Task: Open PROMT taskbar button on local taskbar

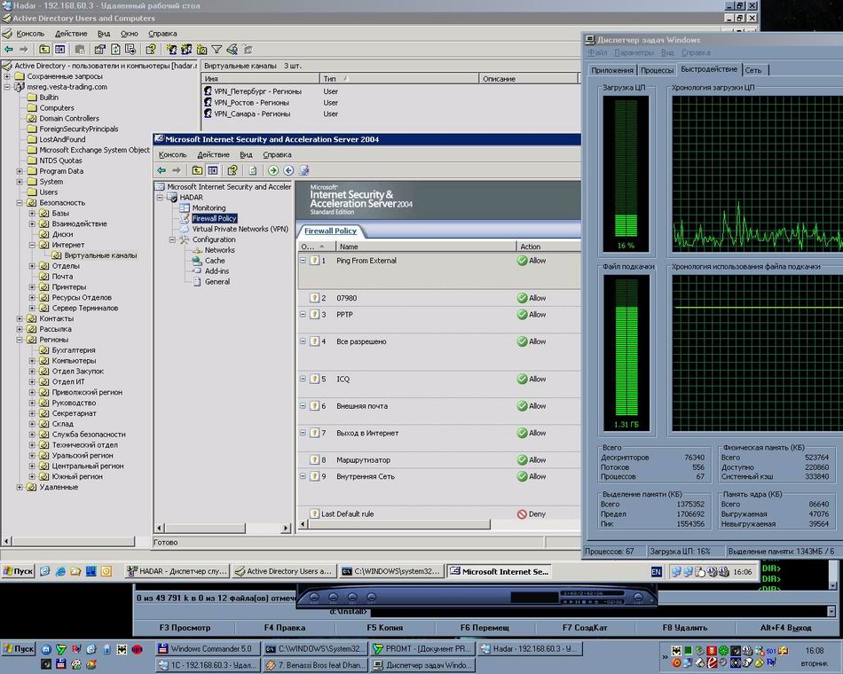Action: coord(422,649)
